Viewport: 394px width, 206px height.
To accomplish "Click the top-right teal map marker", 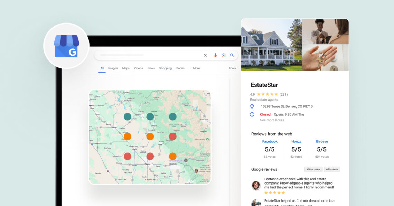I will 172,116.
